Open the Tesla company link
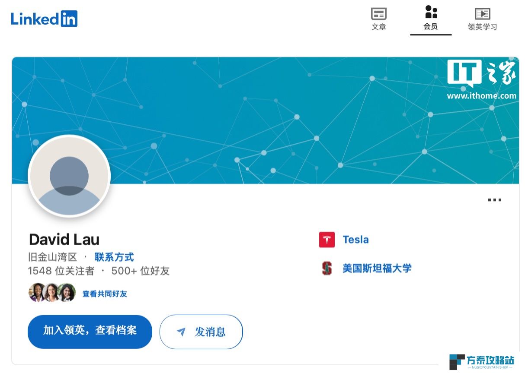The width and height of the screenshot is (525, 373). click(355, 240)
